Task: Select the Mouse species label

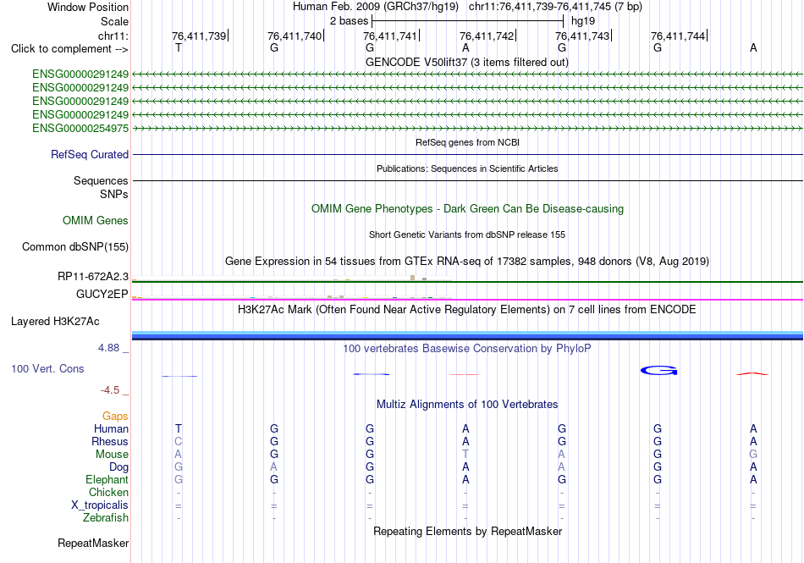Action: point(112,455)
